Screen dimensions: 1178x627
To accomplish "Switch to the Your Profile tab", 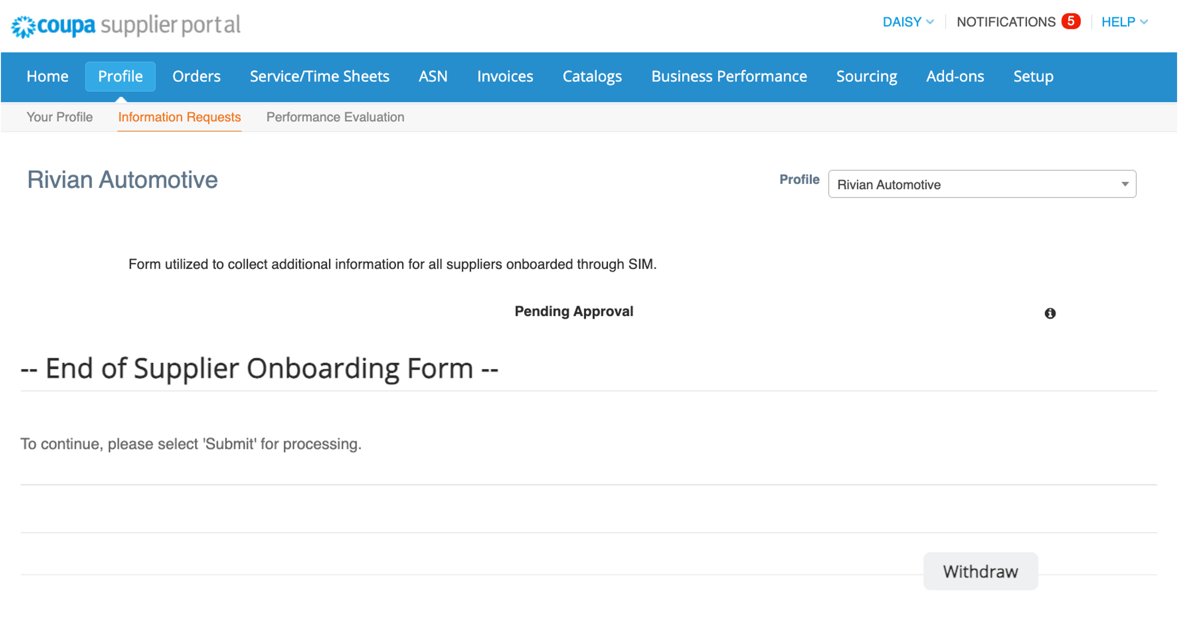I will point(60,117).
